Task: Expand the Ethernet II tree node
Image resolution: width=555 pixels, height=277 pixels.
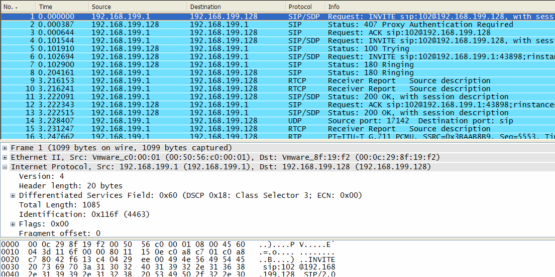Action: (5, 157)
